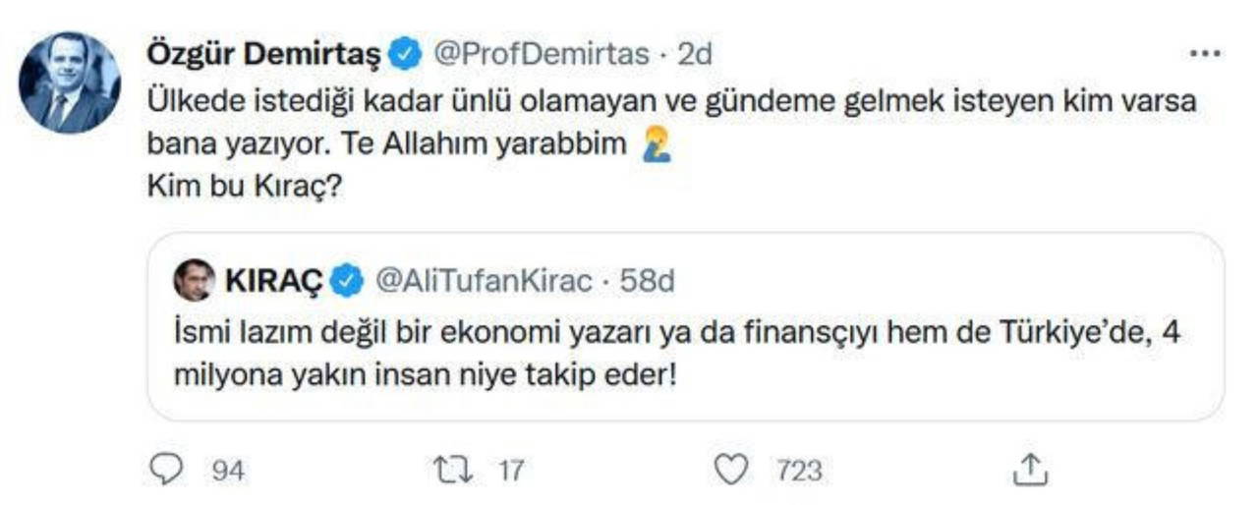
Task: Click the KIRAÇ display name
Action: (273, 282)
